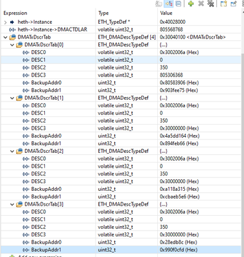Click the folder icon of DMATxDscrTab[2]
Image resolution: width=244 pixels, height=257 pixels.
point(19,151)
